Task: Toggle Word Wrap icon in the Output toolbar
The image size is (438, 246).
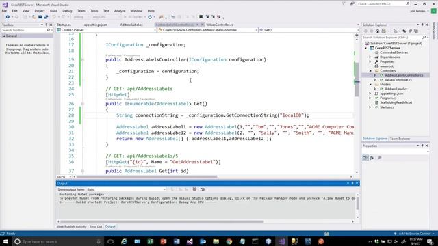Action: 203,189
